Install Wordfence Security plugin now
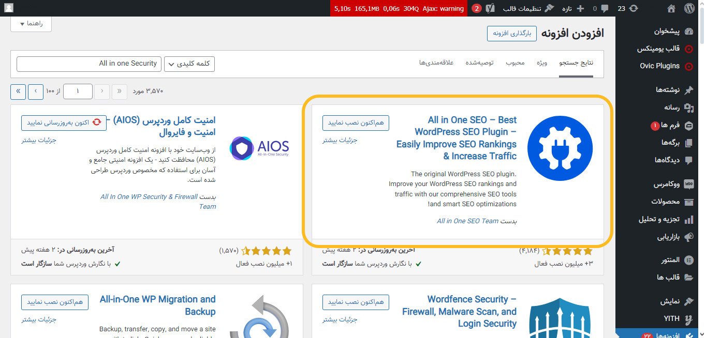 [x=356, y=302]
